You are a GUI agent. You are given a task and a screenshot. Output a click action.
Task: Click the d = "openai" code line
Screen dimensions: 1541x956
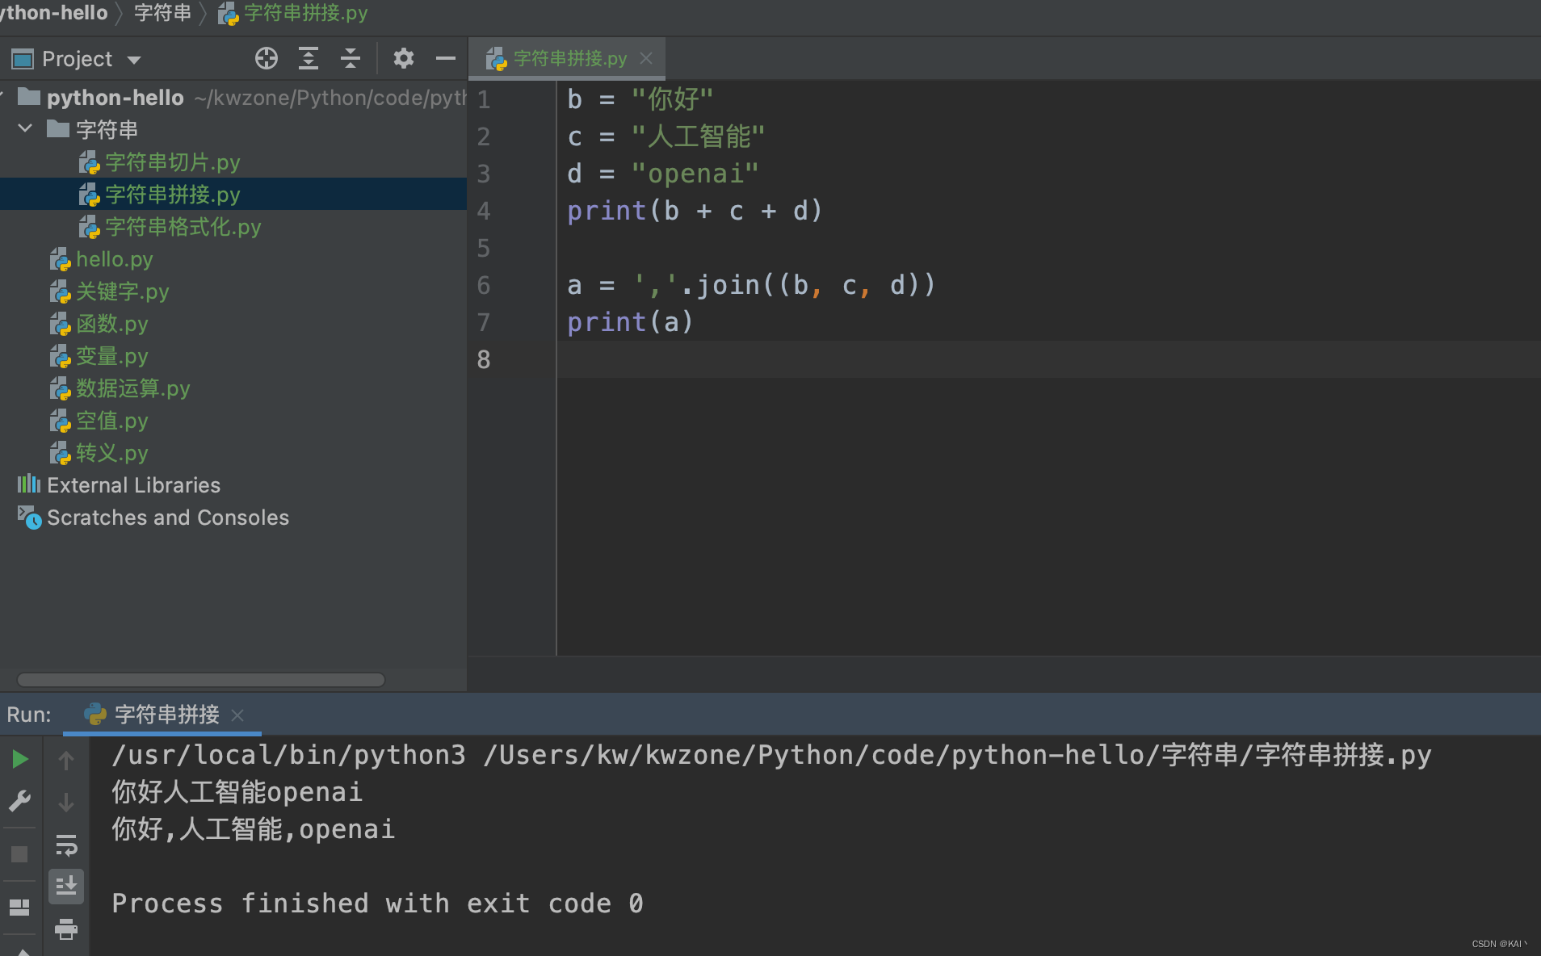click(x=663, y=174)
